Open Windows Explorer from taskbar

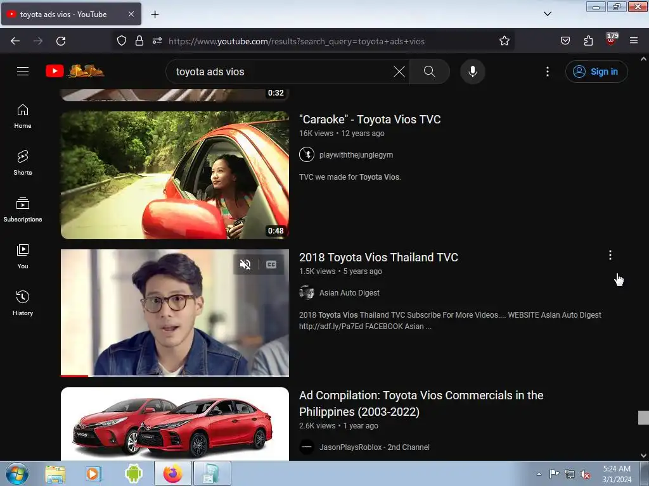coord(55,474)
